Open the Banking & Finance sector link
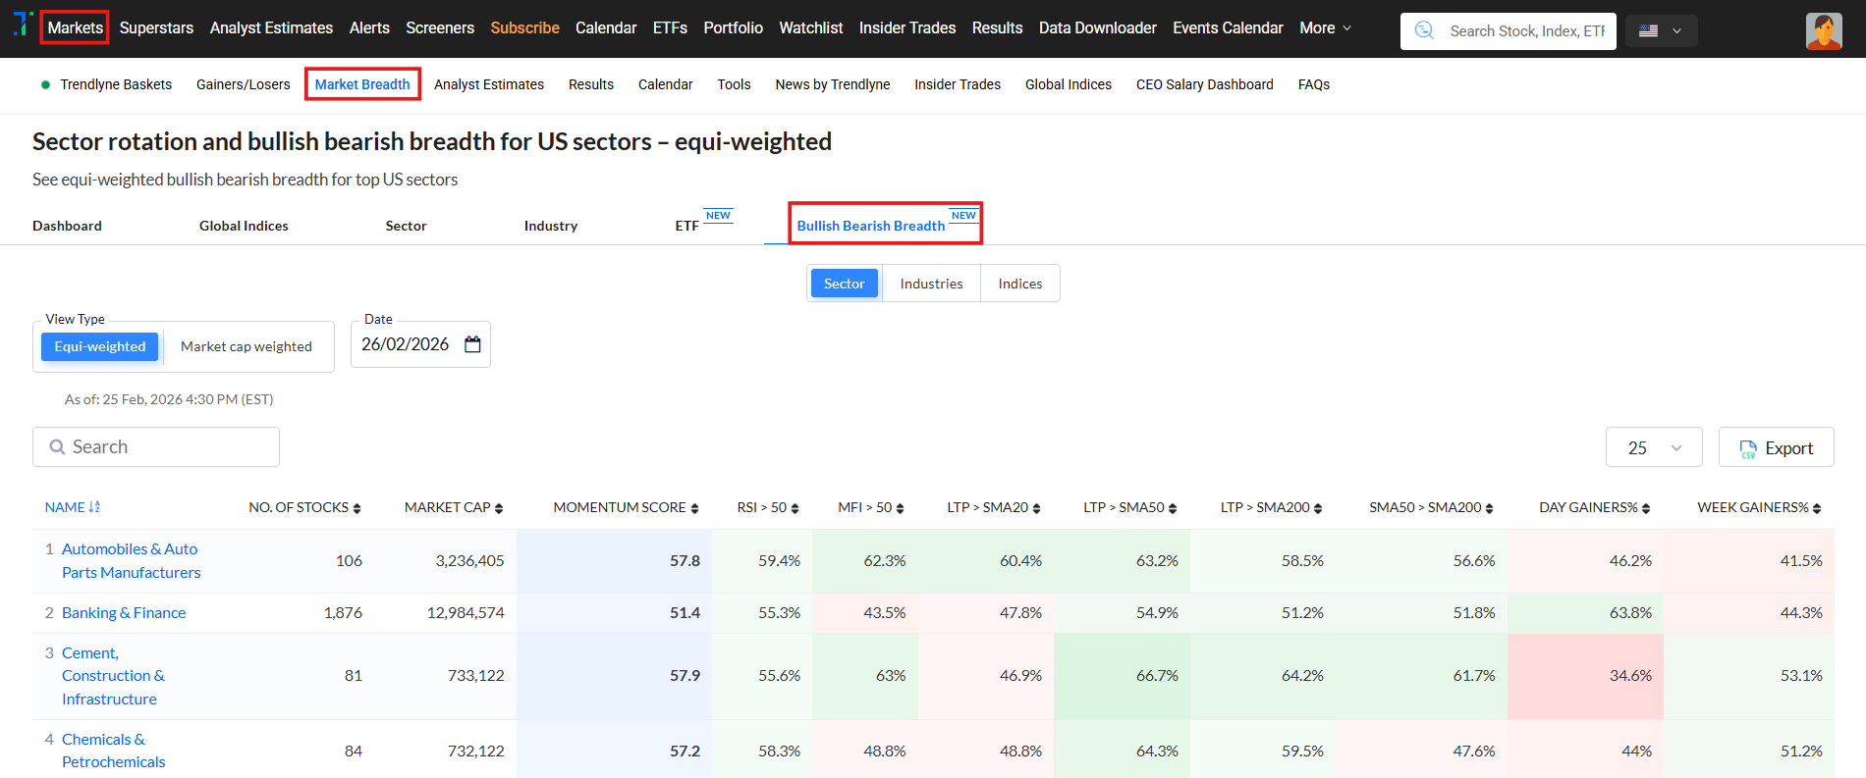 (124, 613)
